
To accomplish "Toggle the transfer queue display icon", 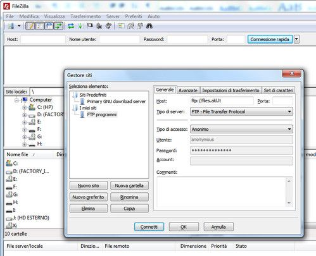I will [x=58, y=26].
